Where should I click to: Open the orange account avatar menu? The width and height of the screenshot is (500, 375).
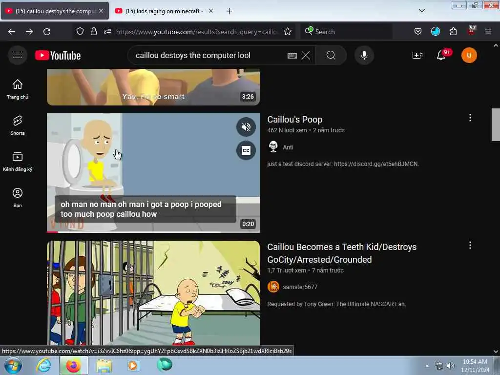(x=469, y=56)
